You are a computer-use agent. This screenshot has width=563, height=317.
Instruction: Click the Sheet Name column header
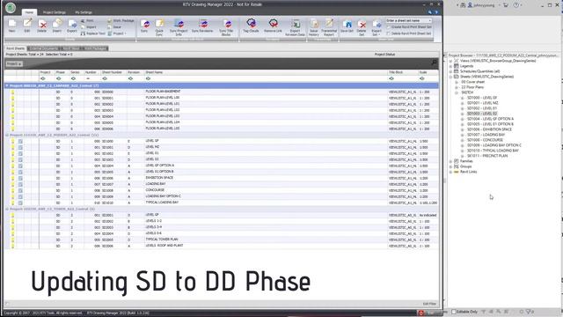(266, 72)
